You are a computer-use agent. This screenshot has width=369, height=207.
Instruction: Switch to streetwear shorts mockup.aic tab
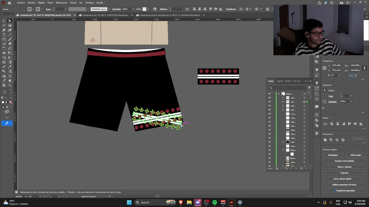(x=170, y=15)
